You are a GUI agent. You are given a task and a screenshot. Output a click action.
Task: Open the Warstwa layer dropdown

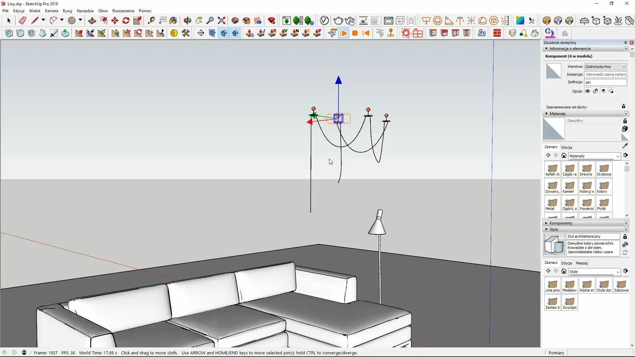605,67
